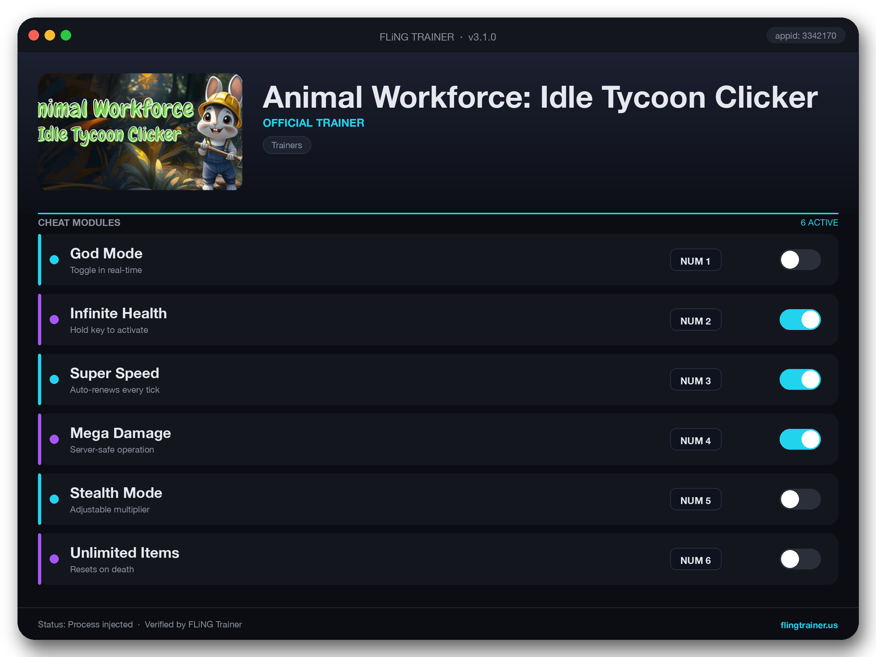Click the appid: 3342170 badge
The width and height of the screenshot is (876, 657).
[806, 36]
